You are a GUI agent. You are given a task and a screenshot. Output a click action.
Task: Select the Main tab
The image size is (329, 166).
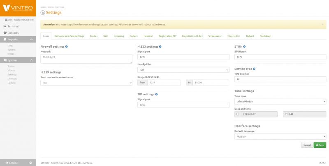click(x=46, y=36)
